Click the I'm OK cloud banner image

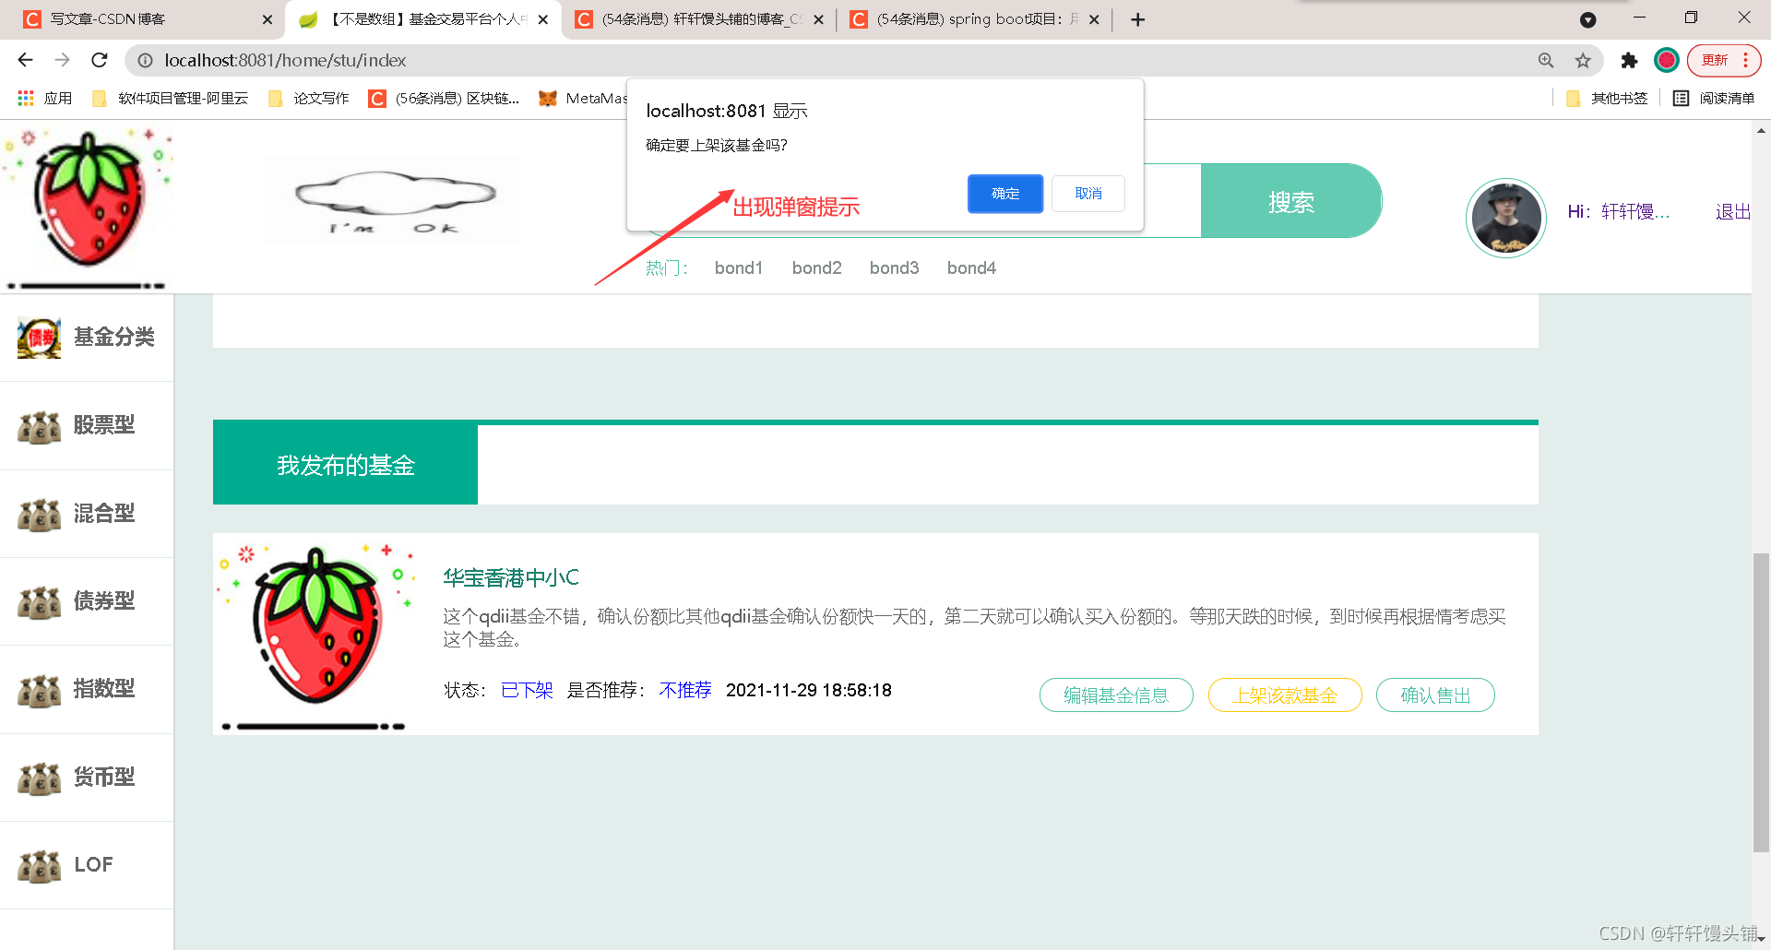pos(393,200)
